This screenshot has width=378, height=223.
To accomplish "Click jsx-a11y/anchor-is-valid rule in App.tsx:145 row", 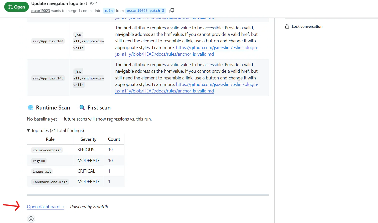I will [88, 78].
